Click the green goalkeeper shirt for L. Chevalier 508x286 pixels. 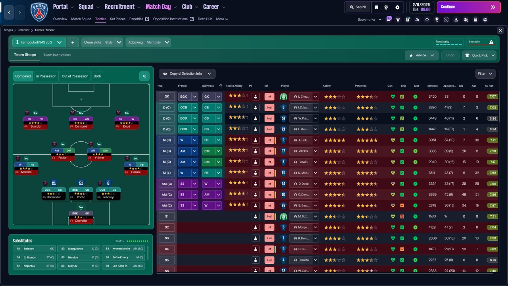coord(283,97)
